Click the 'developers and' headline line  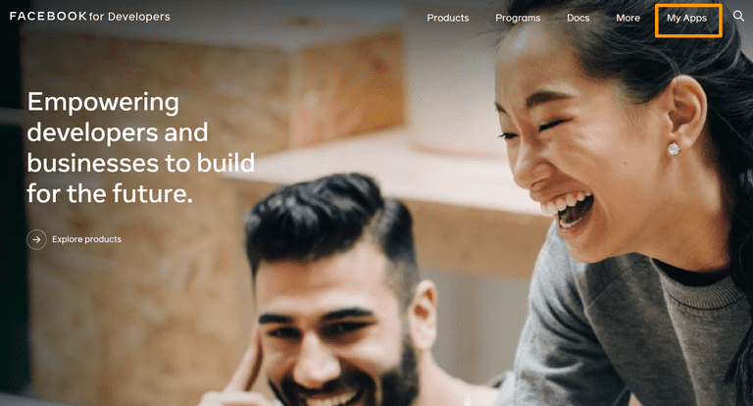[x=118, y=132]
